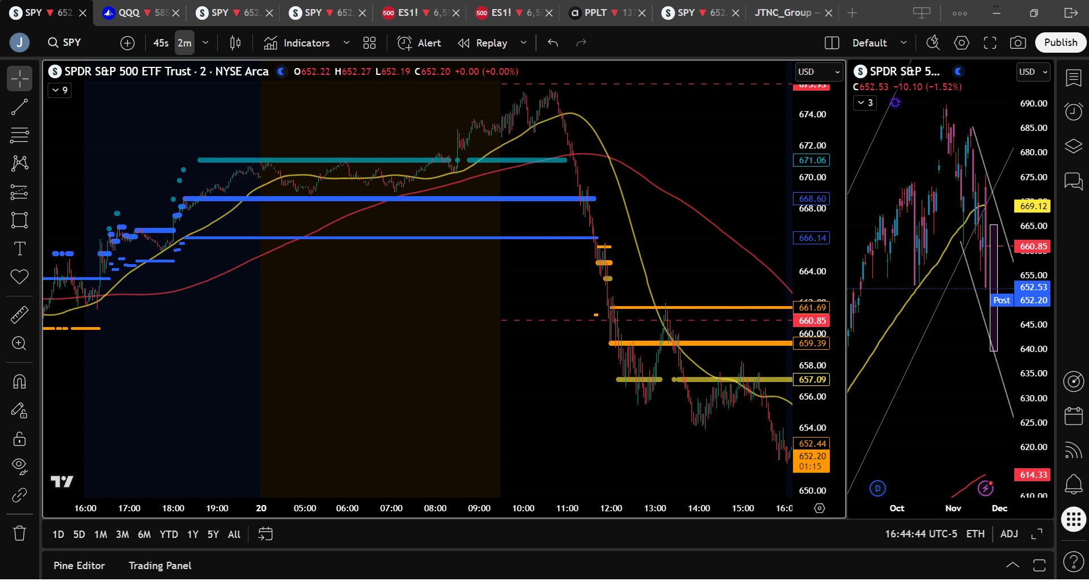Select the 2m time interval

184,43
